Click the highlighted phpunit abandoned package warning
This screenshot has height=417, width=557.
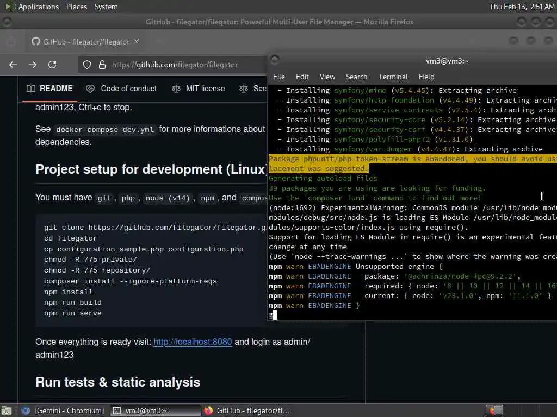pyautogui.click(x=413, y=164)
